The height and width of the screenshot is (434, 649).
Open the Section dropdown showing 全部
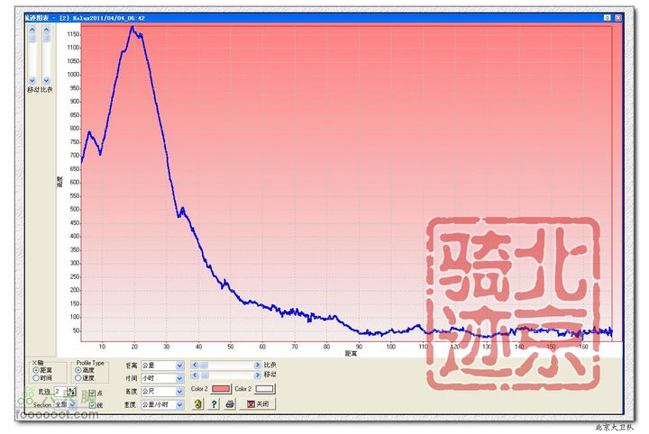[x=74, y=405]
